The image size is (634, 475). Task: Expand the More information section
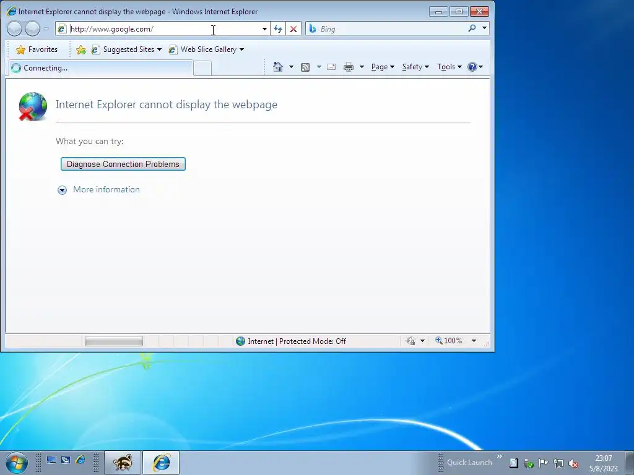tap(62, 190)
